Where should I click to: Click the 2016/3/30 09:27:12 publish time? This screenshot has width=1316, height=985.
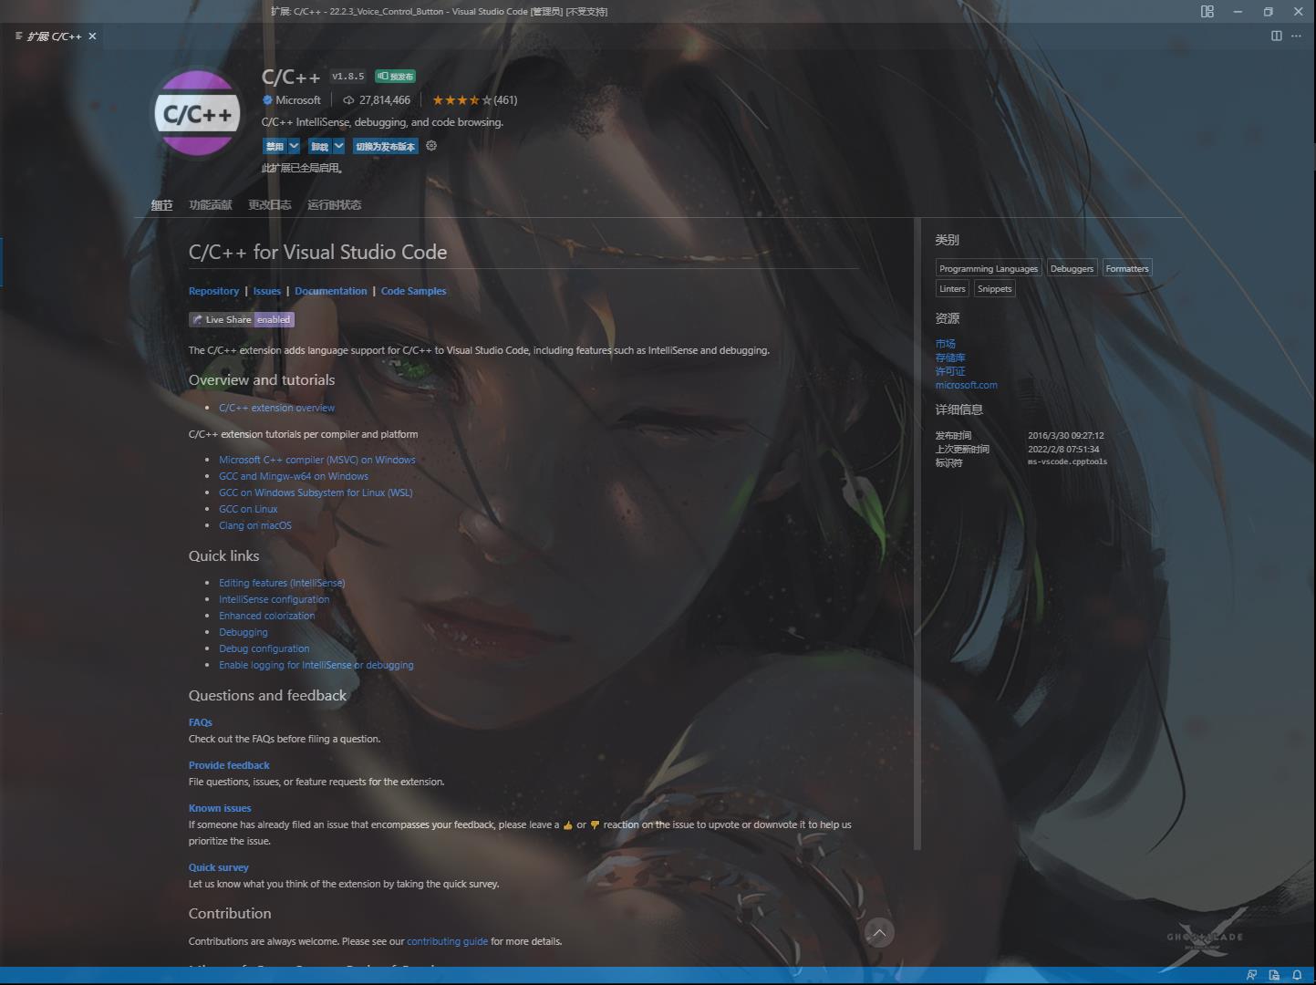click(1066, 435)
